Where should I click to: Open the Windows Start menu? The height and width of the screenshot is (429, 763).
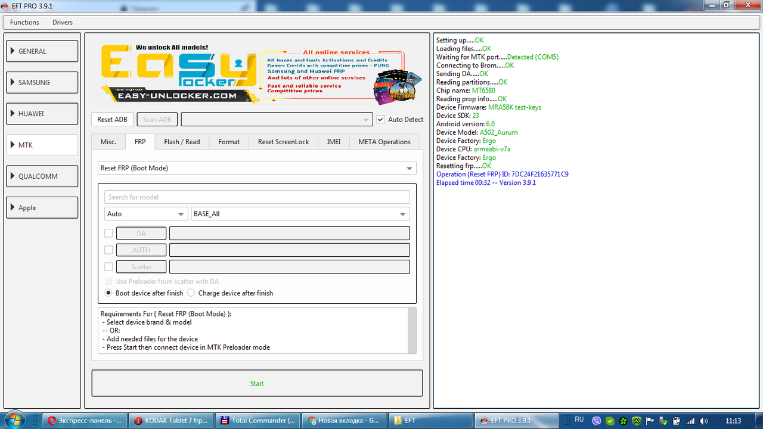14,420
